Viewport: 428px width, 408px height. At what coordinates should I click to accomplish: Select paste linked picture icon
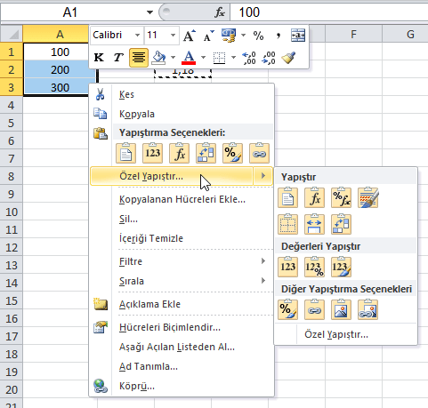coord(367,309)
